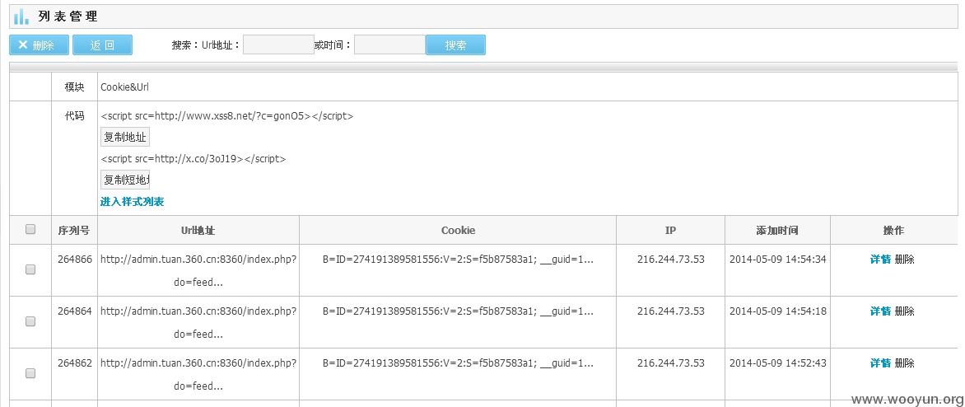This screenshot has width=965, height=407.
Task: Open the 进入样式列表 link
Action: [133, 202]
